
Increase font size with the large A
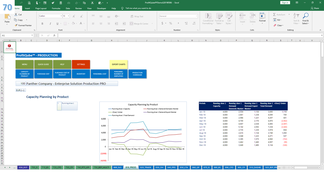(x=74, y=16)
